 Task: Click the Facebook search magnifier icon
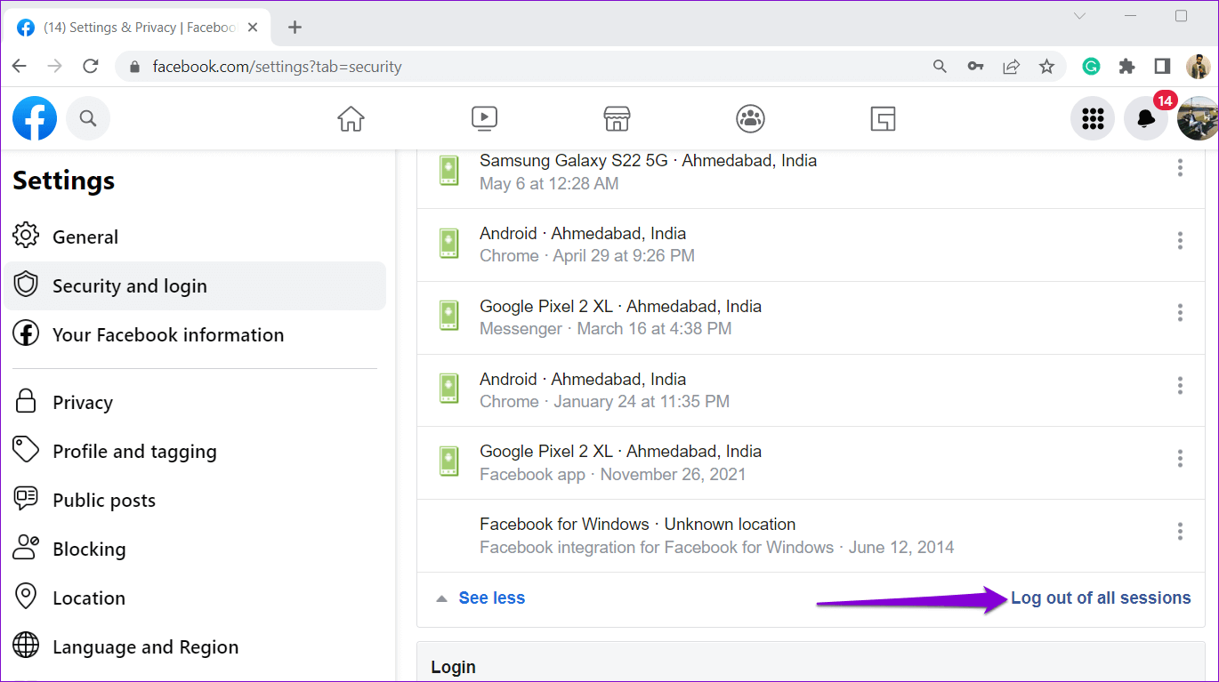88,118
